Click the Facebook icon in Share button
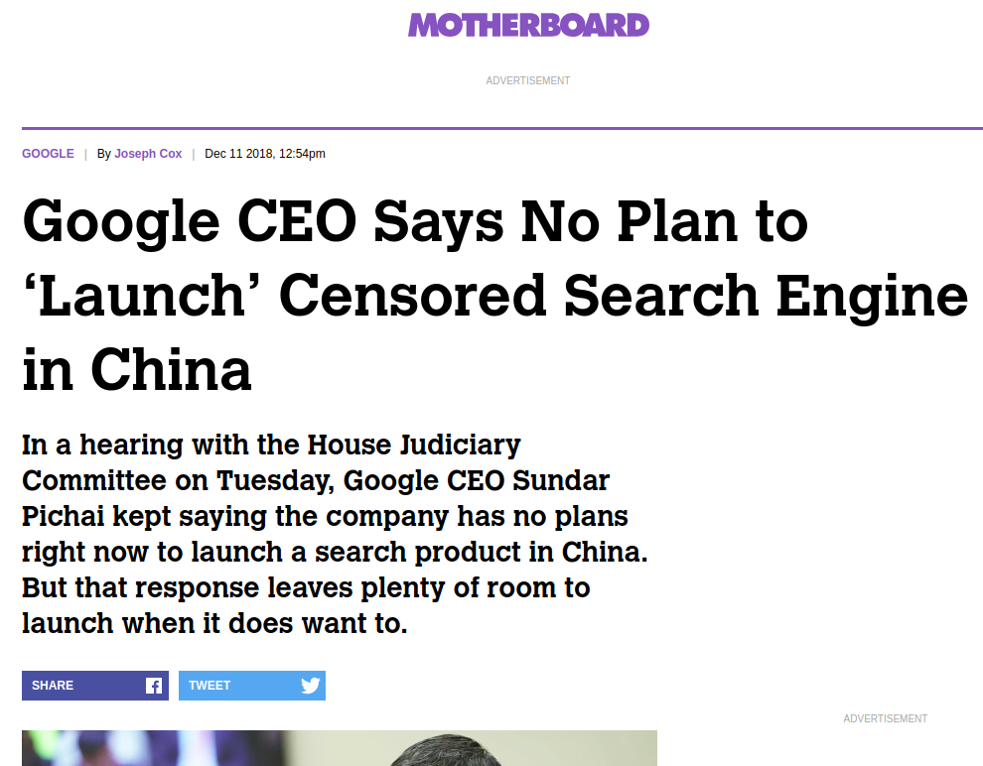983x766 pixels. [154, 686]
